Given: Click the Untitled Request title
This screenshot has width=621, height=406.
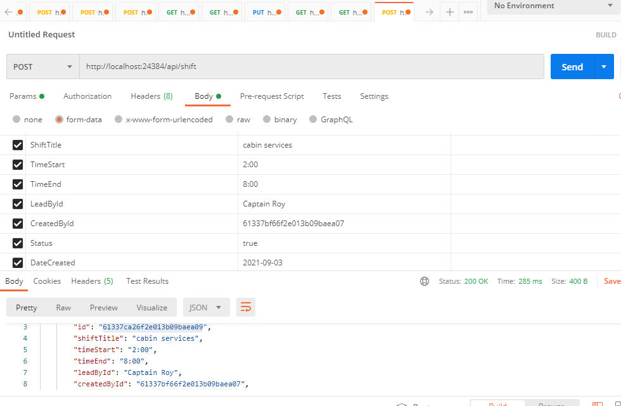Looking at the screenshot, I should [42, 34].
